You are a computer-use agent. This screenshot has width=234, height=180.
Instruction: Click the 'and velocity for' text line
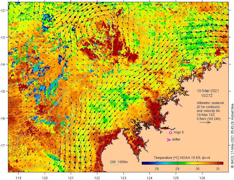(x=208, y=111)
